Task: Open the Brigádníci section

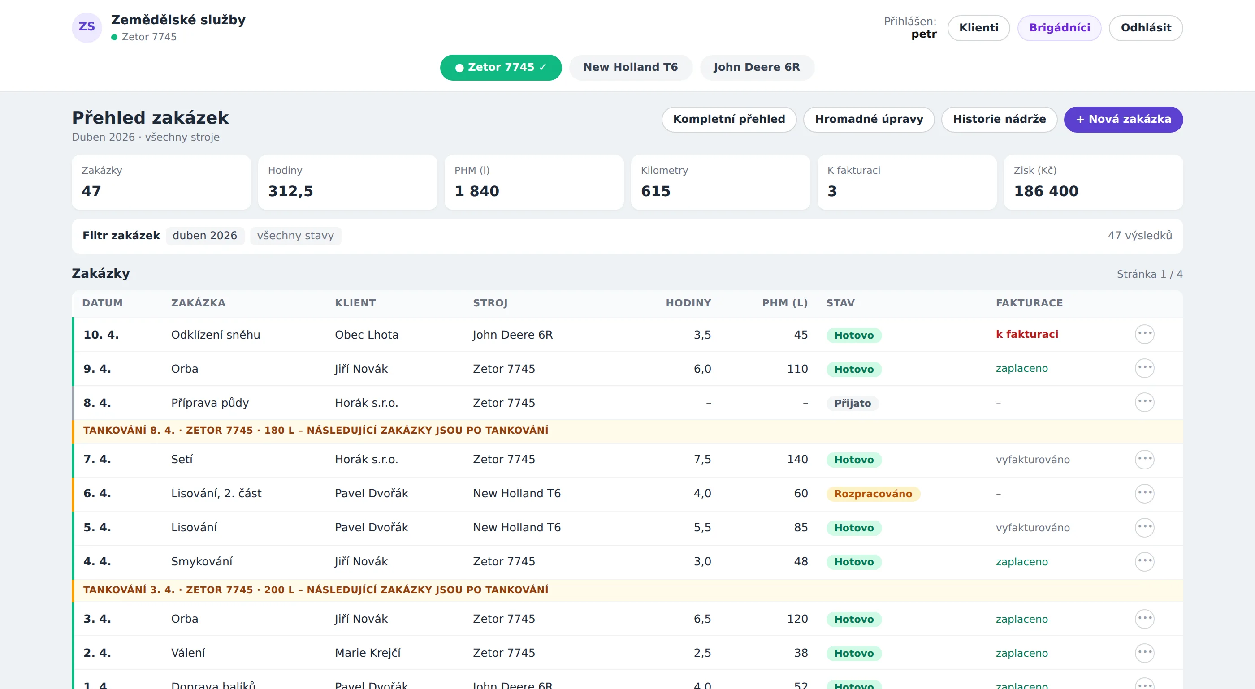Action: [1059, 28]
